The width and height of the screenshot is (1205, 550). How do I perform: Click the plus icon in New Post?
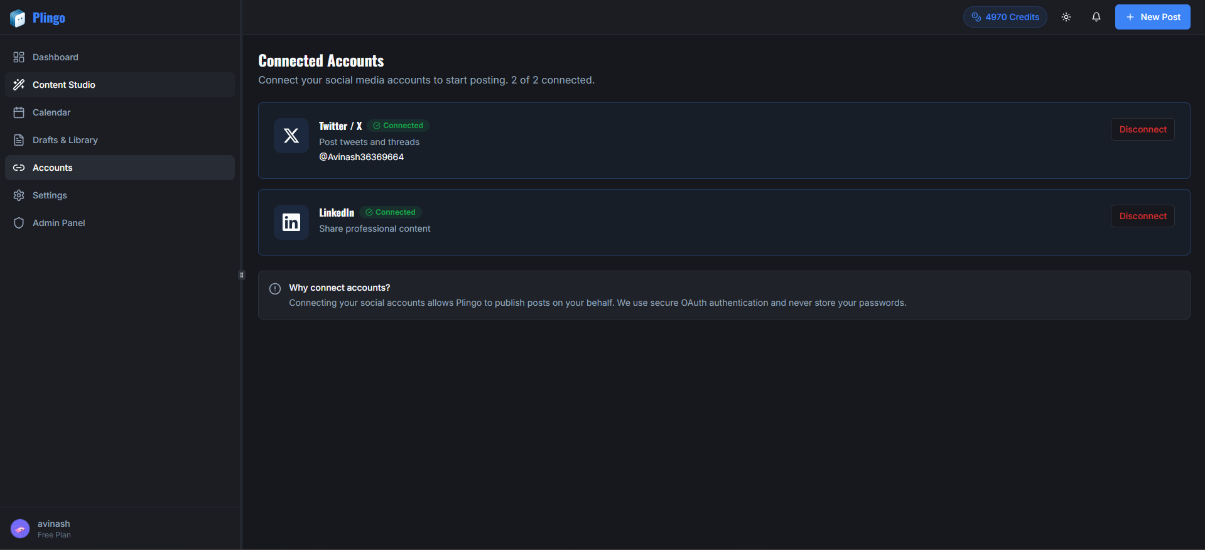pyautogui.click(x=1130, y=17)
